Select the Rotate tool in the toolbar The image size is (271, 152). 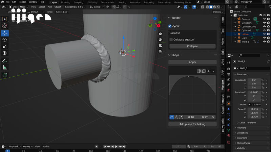pos(5,40)
